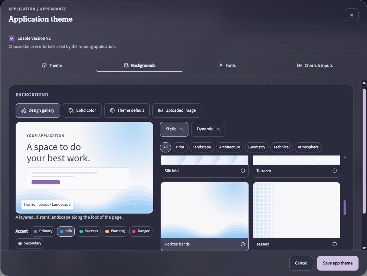Toggle the Enable Version V2 checkbox
The width and height of the screenshot is (367, 276).
(12, 38)
